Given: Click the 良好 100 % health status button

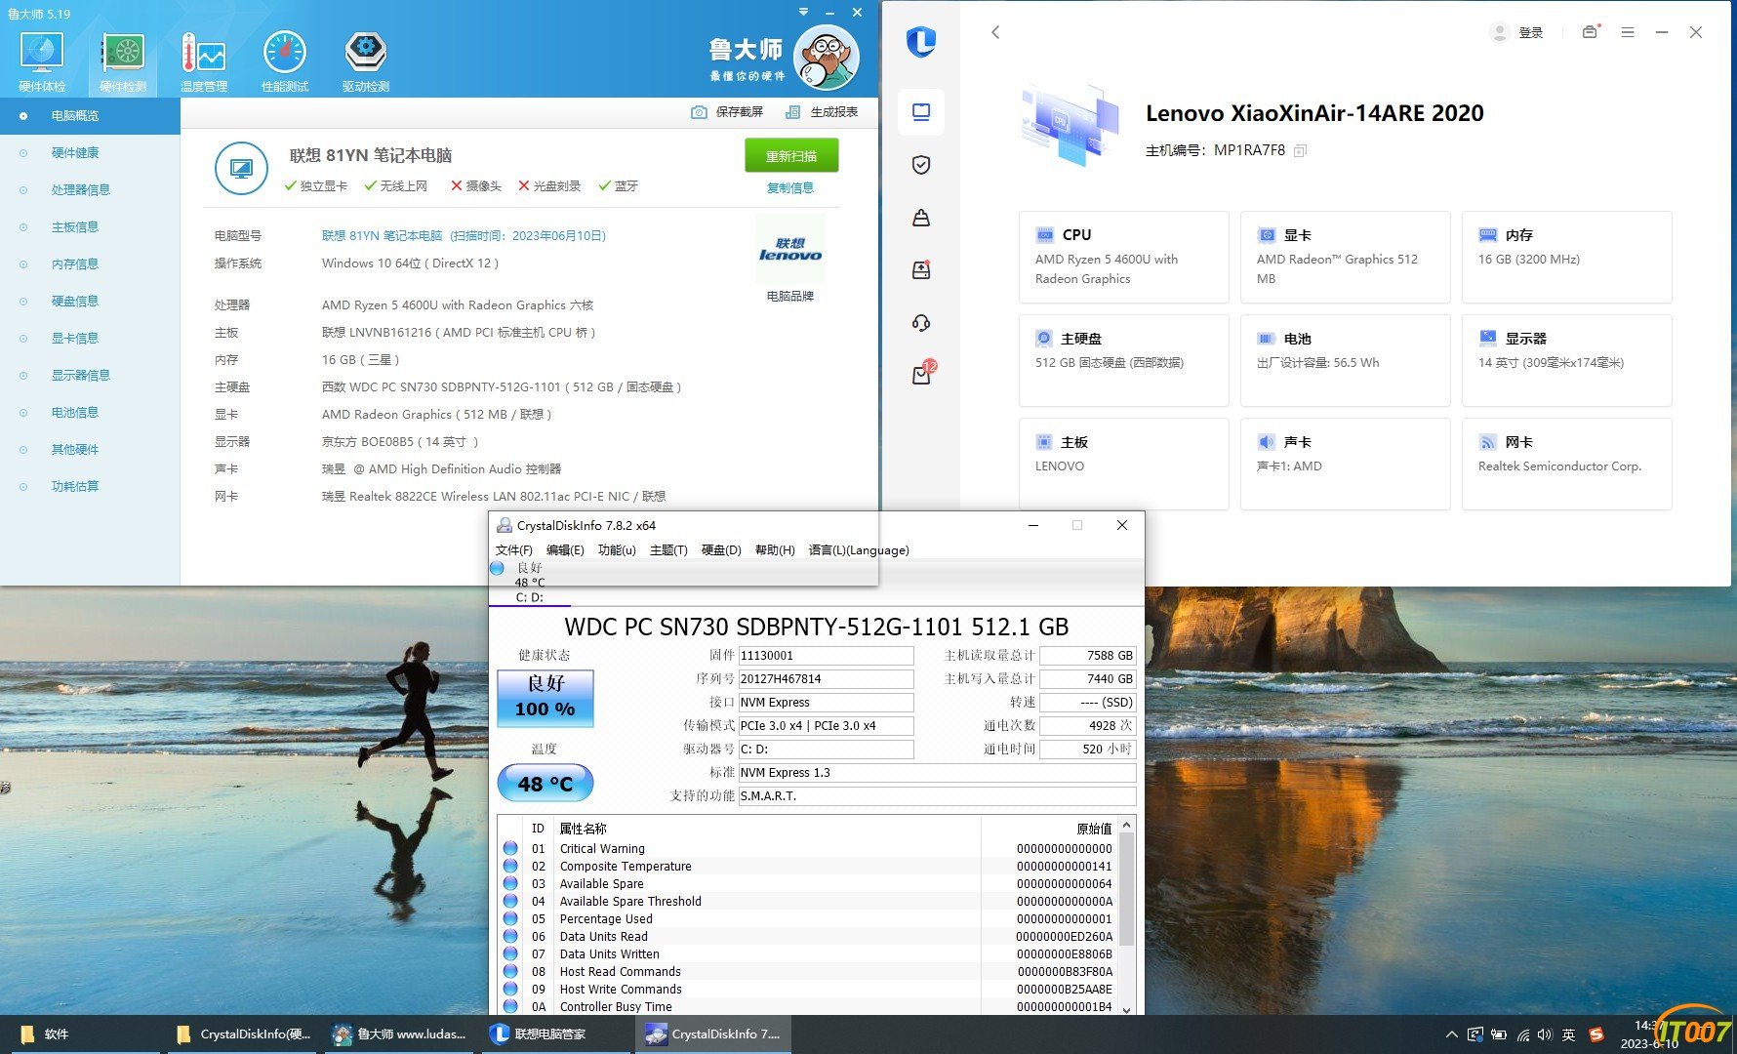Looking at the screenshot, I should point(545,698).
